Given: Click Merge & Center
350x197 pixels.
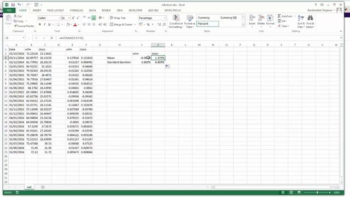Looking at the screenshot, I should point(121,24).
